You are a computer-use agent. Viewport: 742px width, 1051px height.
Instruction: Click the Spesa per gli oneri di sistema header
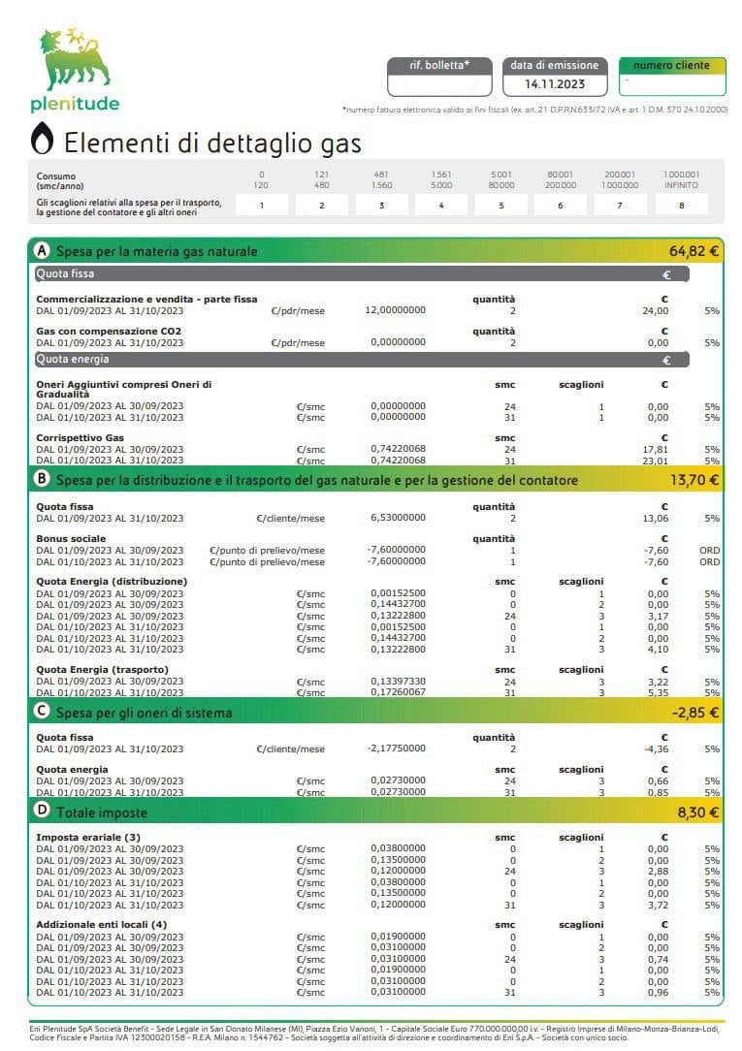[x=145, y=713]
